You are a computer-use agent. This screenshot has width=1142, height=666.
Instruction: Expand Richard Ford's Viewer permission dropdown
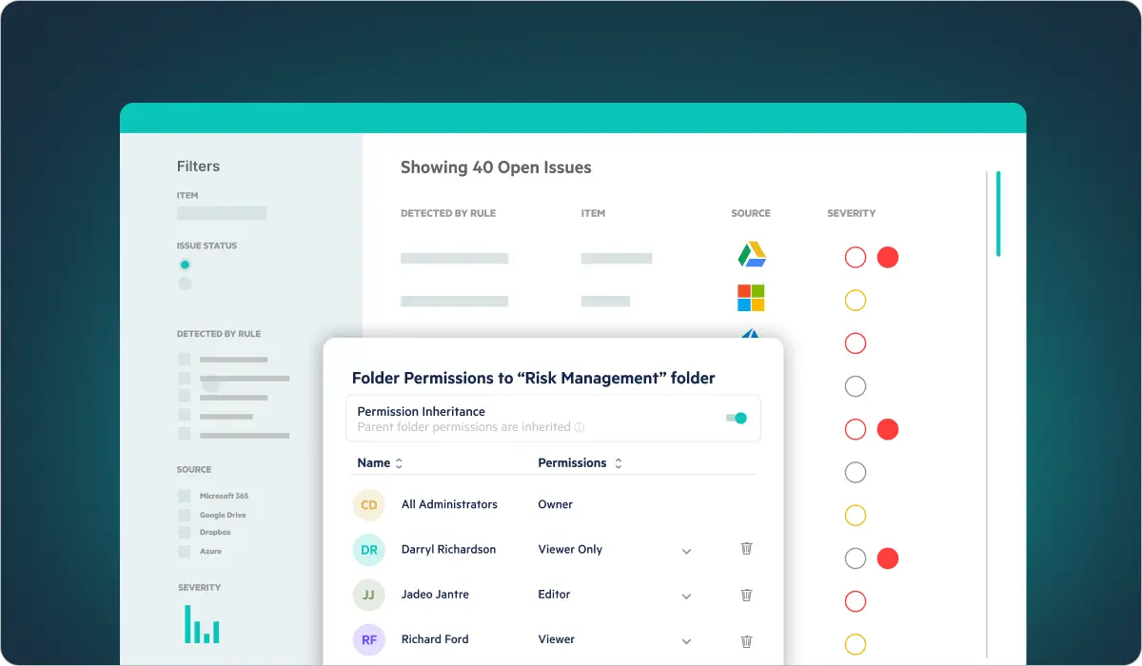point(686,639)
